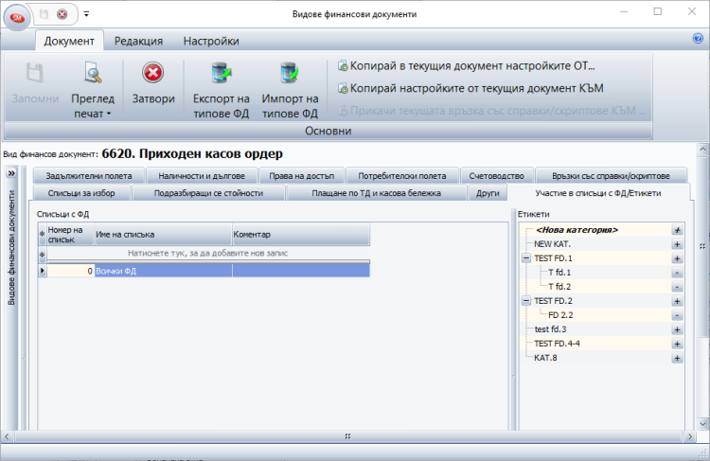The image size is (710, 461).
Task: Click the Номер на списък column header
Action: (70, 235)
